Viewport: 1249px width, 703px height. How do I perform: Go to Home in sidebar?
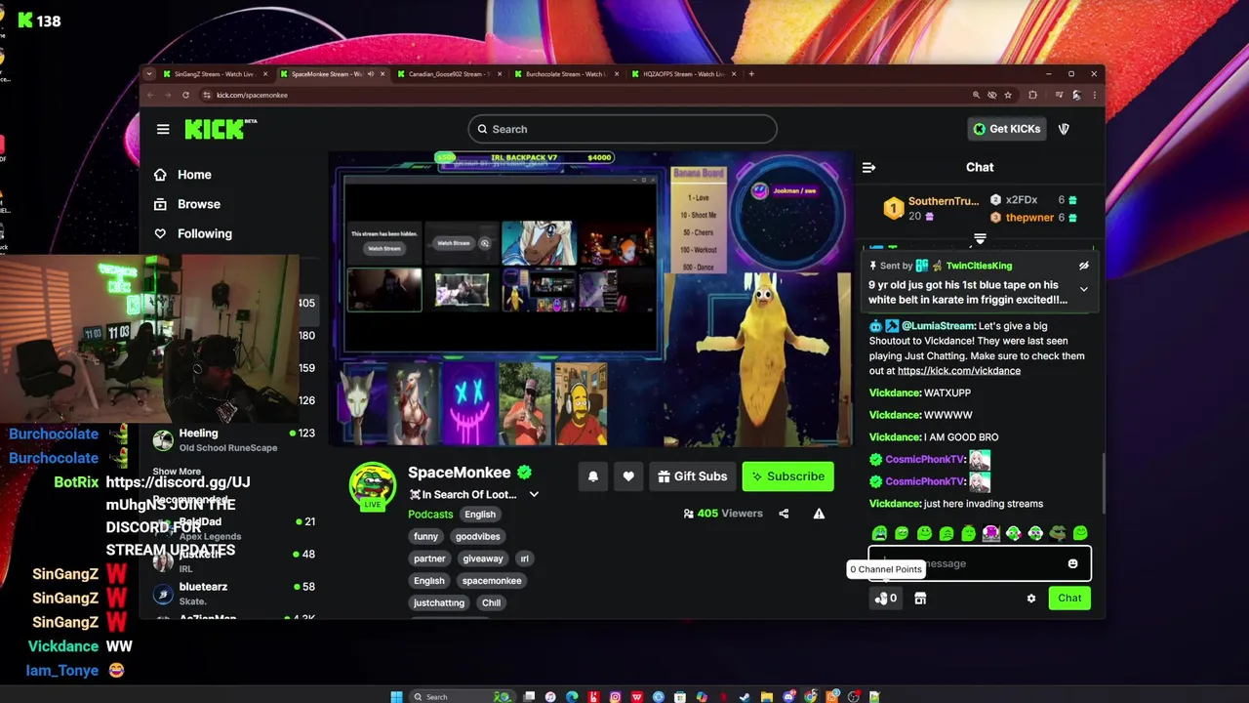[182, 175]
